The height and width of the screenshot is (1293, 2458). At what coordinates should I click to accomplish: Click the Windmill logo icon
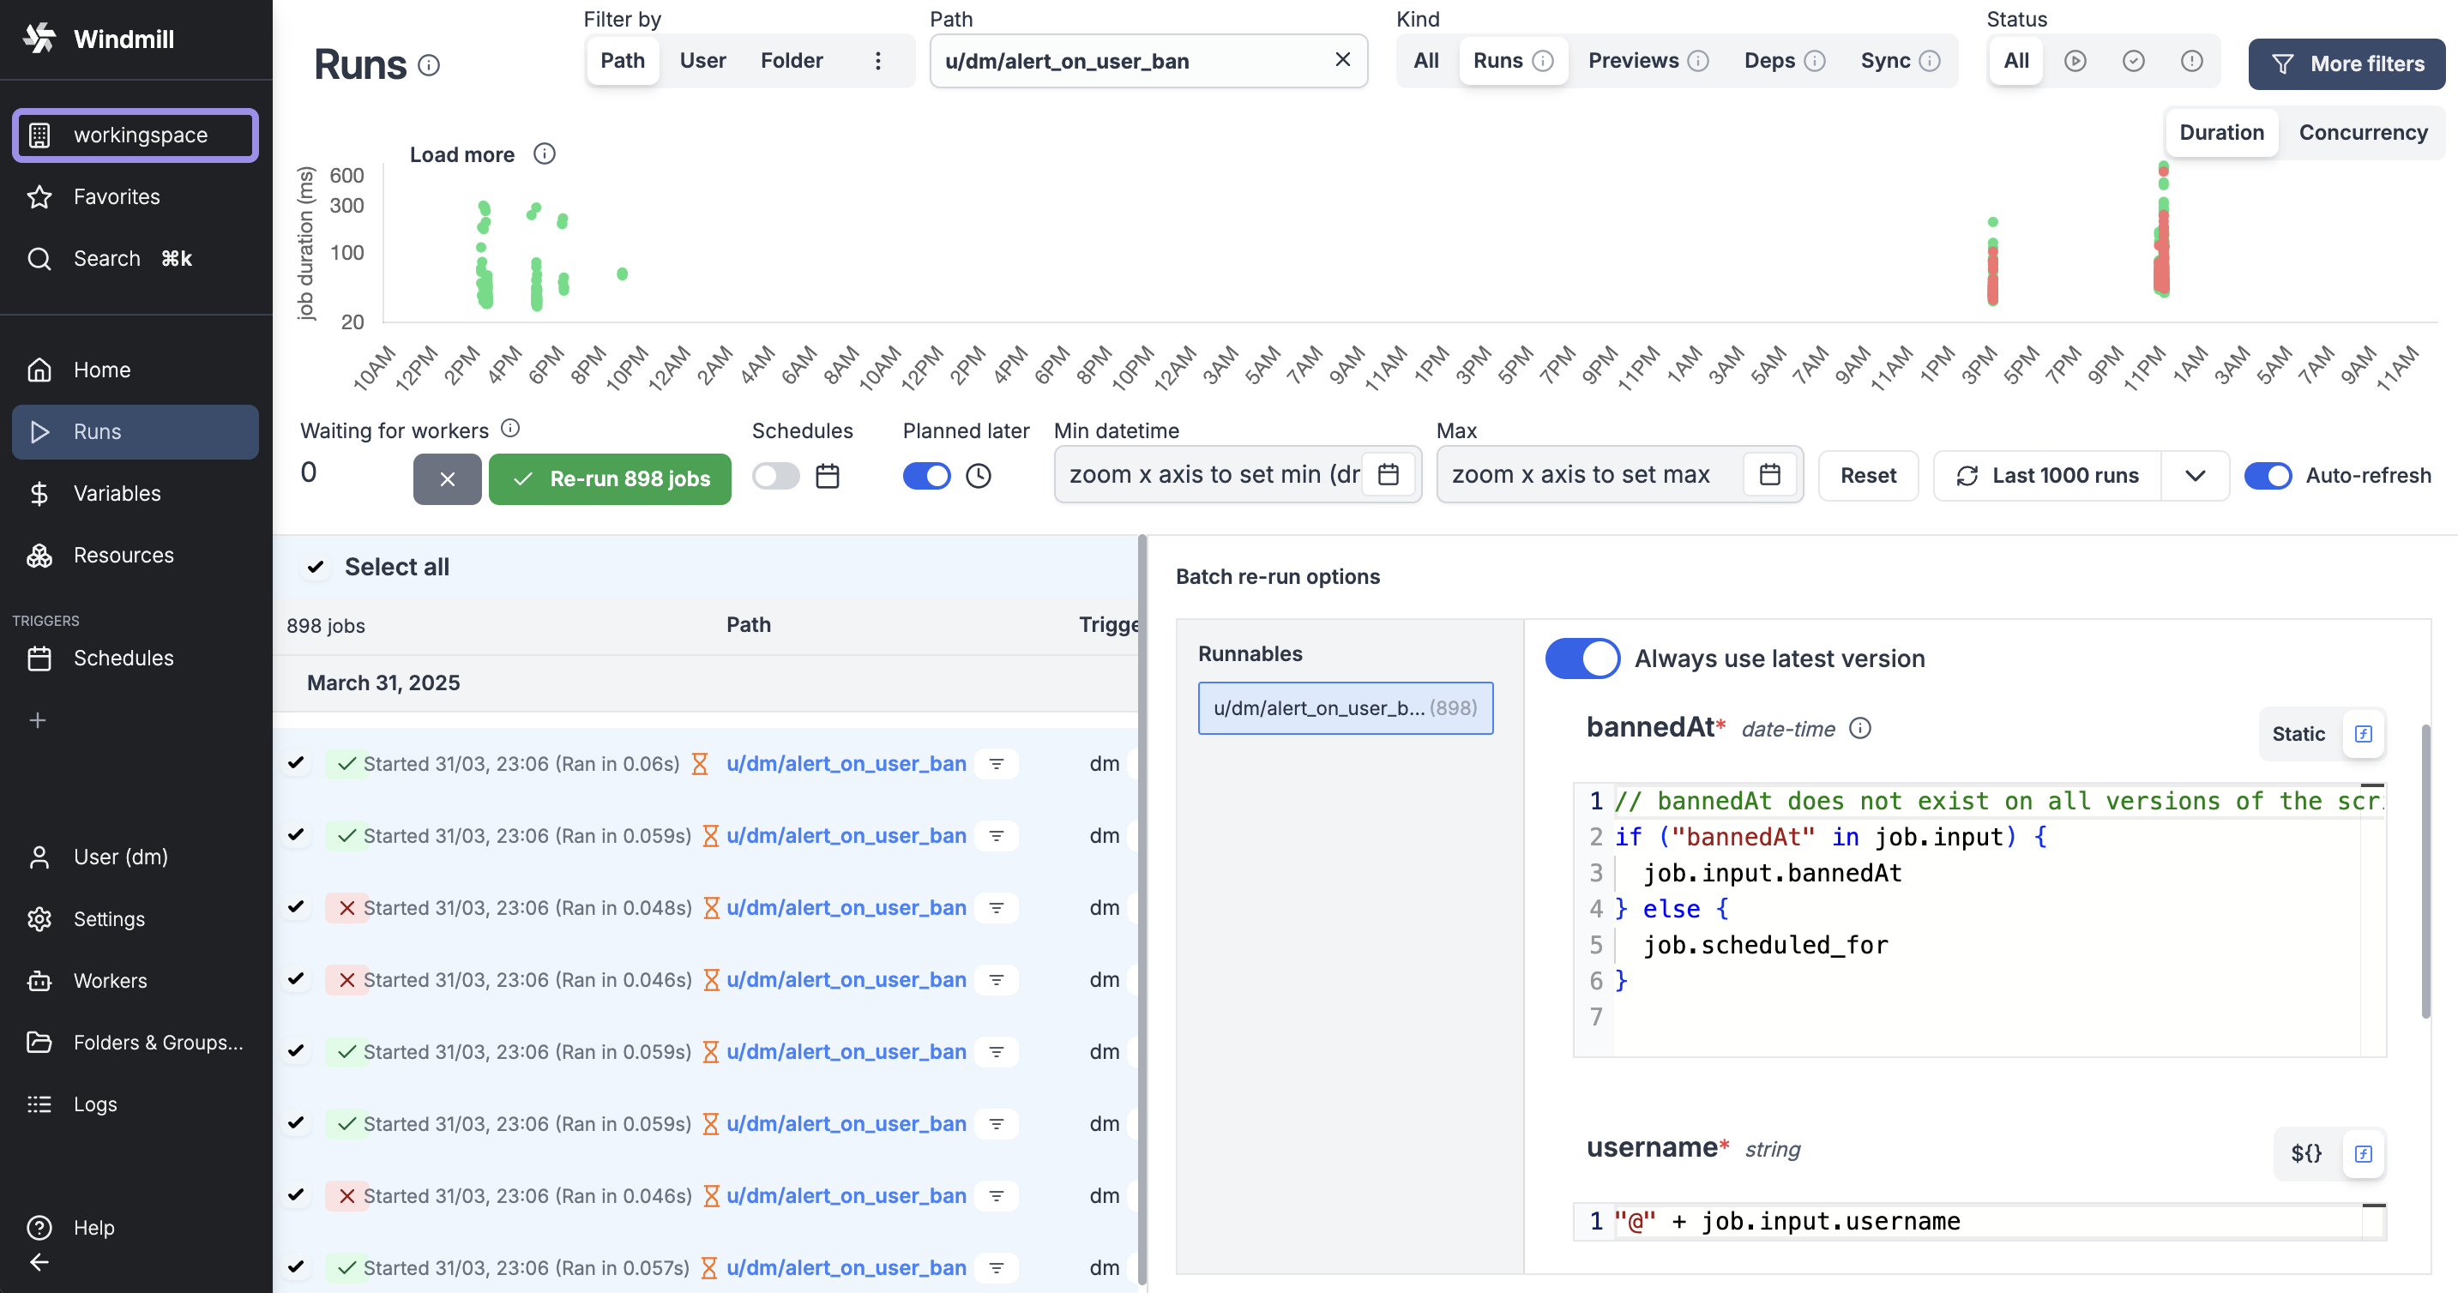click(x=39, y=39)
